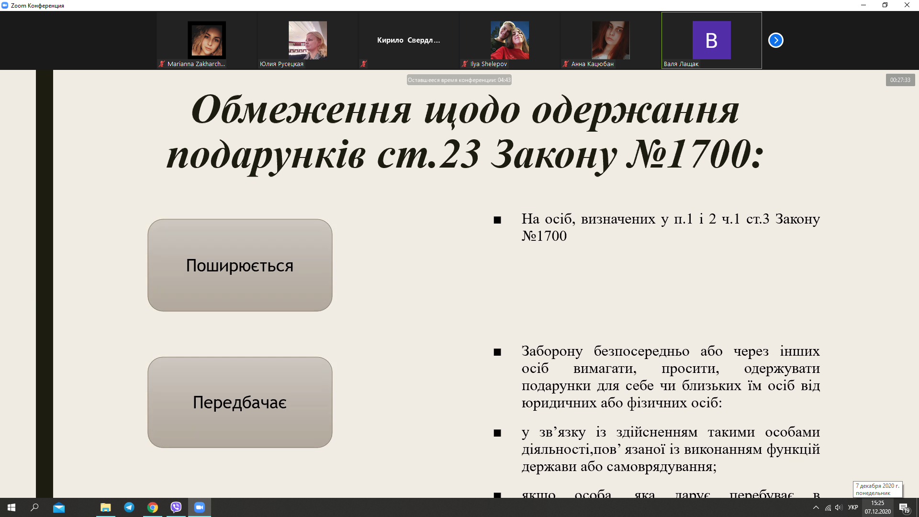The height and width of the screenshot is (517, 919).
Task: Open Viber from the taskbar
Action: [176, 507]
